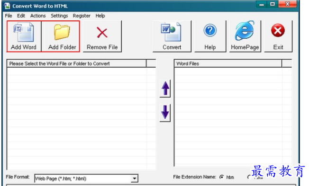Move file up with the up arrow
309x186 pixels.
(x=165, y=89)
